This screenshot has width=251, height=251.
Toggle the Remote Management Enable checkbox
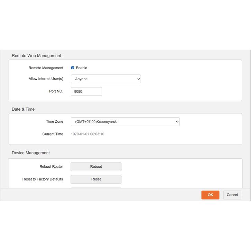[x=73, y=68]
